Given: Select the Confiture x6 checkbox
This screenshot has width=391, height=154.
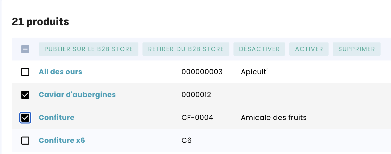Looking at the screenshot, I should click(25, 141).
